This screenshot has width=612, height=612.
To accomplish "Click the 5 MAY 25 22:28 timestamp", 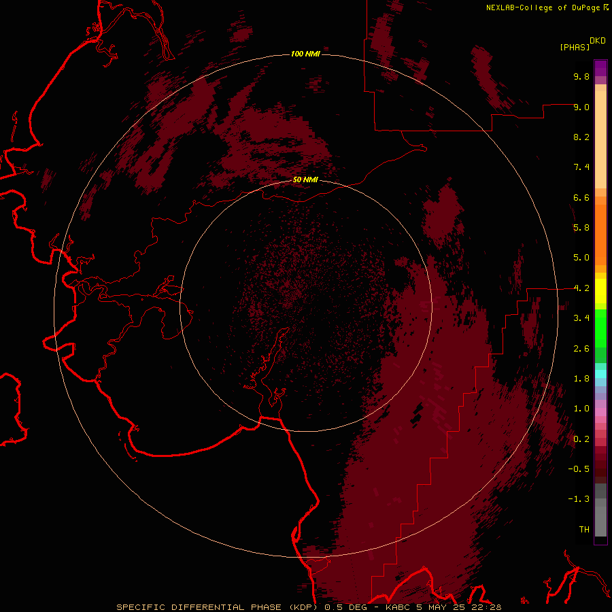I will 458,607.
